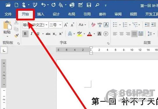158x109 pixels.
Task: Toggle Bold formatting button
Action: [25, 34]
